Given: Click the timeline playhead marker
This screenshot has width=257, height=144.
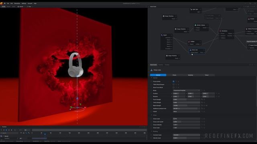Looking at the screenshot, I should pyautogui.click(x=45, y=134).
